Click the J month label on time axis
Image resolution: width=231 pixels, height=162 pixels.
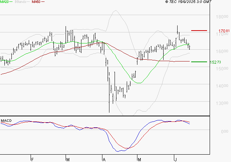click(x=175, y=159)
